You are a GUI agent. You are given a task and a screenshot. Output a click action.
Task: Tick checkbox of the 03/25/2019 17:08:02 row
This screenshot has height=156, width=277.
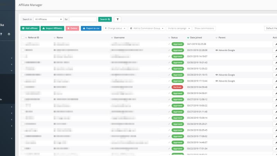click(x=23, y=136)
